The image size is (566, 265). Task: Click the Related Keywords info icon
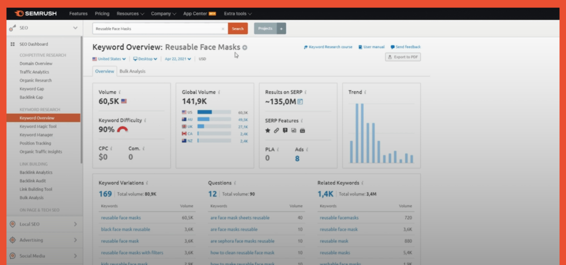(x=362, y=183)
